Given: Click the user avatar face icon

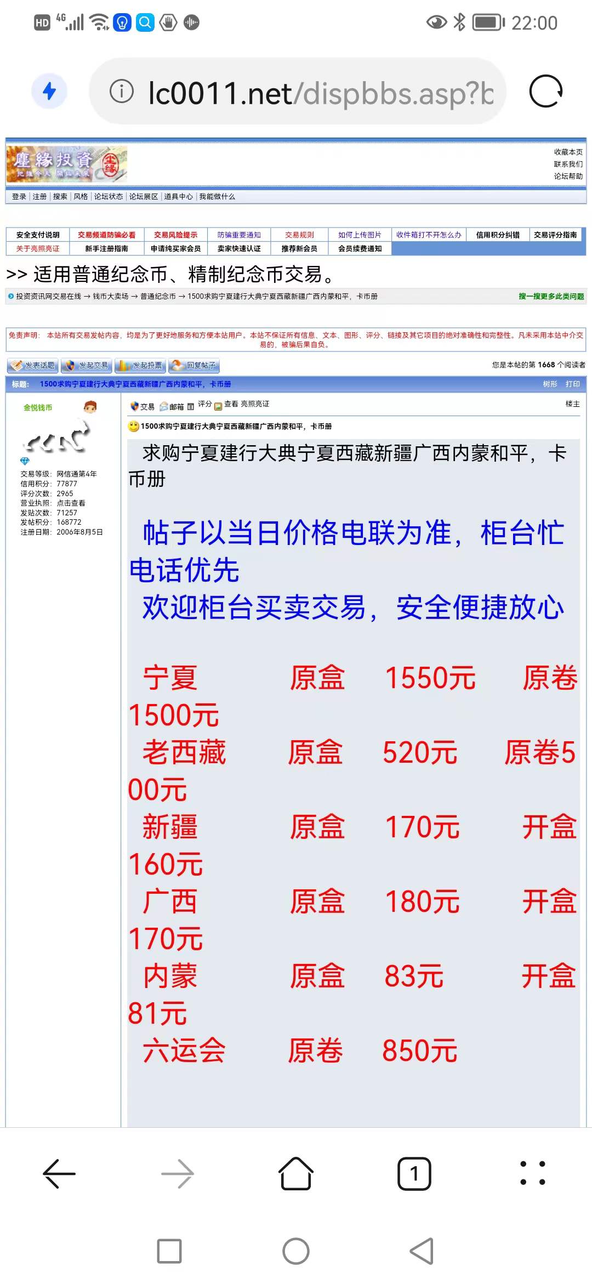Looking at the screenshot, I should pos(90,406).
